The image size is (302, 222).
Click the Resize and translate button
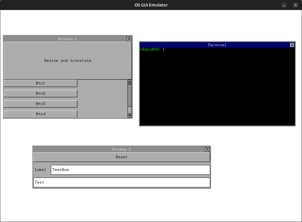pyautogui.click(x=68, y=61)
